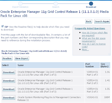
Task: Download Grid Control Part 1 of 3
Action: click(x=9, y=72)
